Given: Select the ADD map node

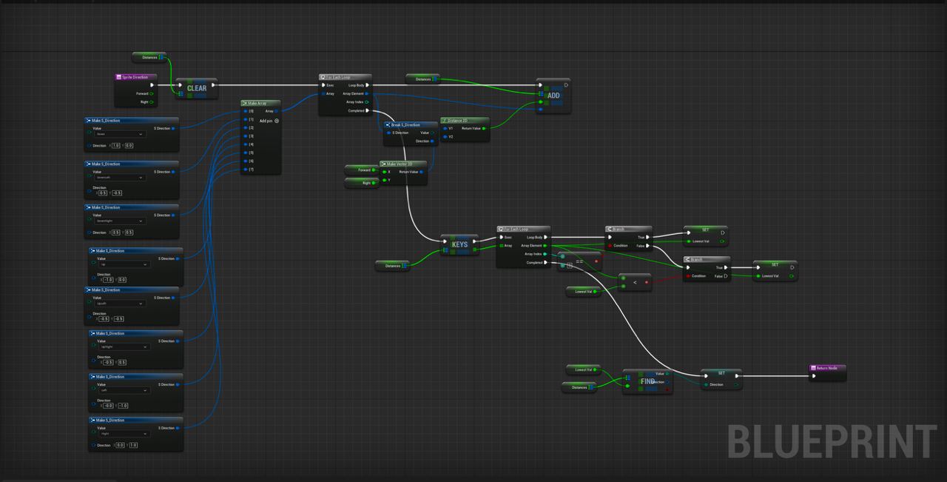Looking at the screenshot, I should pos(553,96).
